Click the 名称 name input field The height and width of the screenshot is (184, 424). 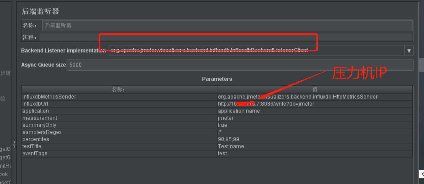[227, 25]
